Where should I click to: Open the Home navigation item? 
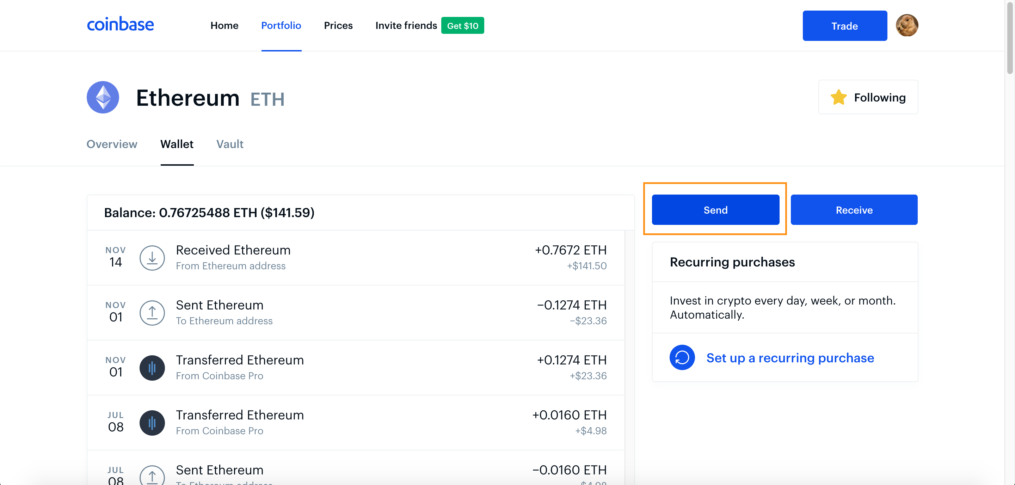pyautogui.click(x=224, y=26)
